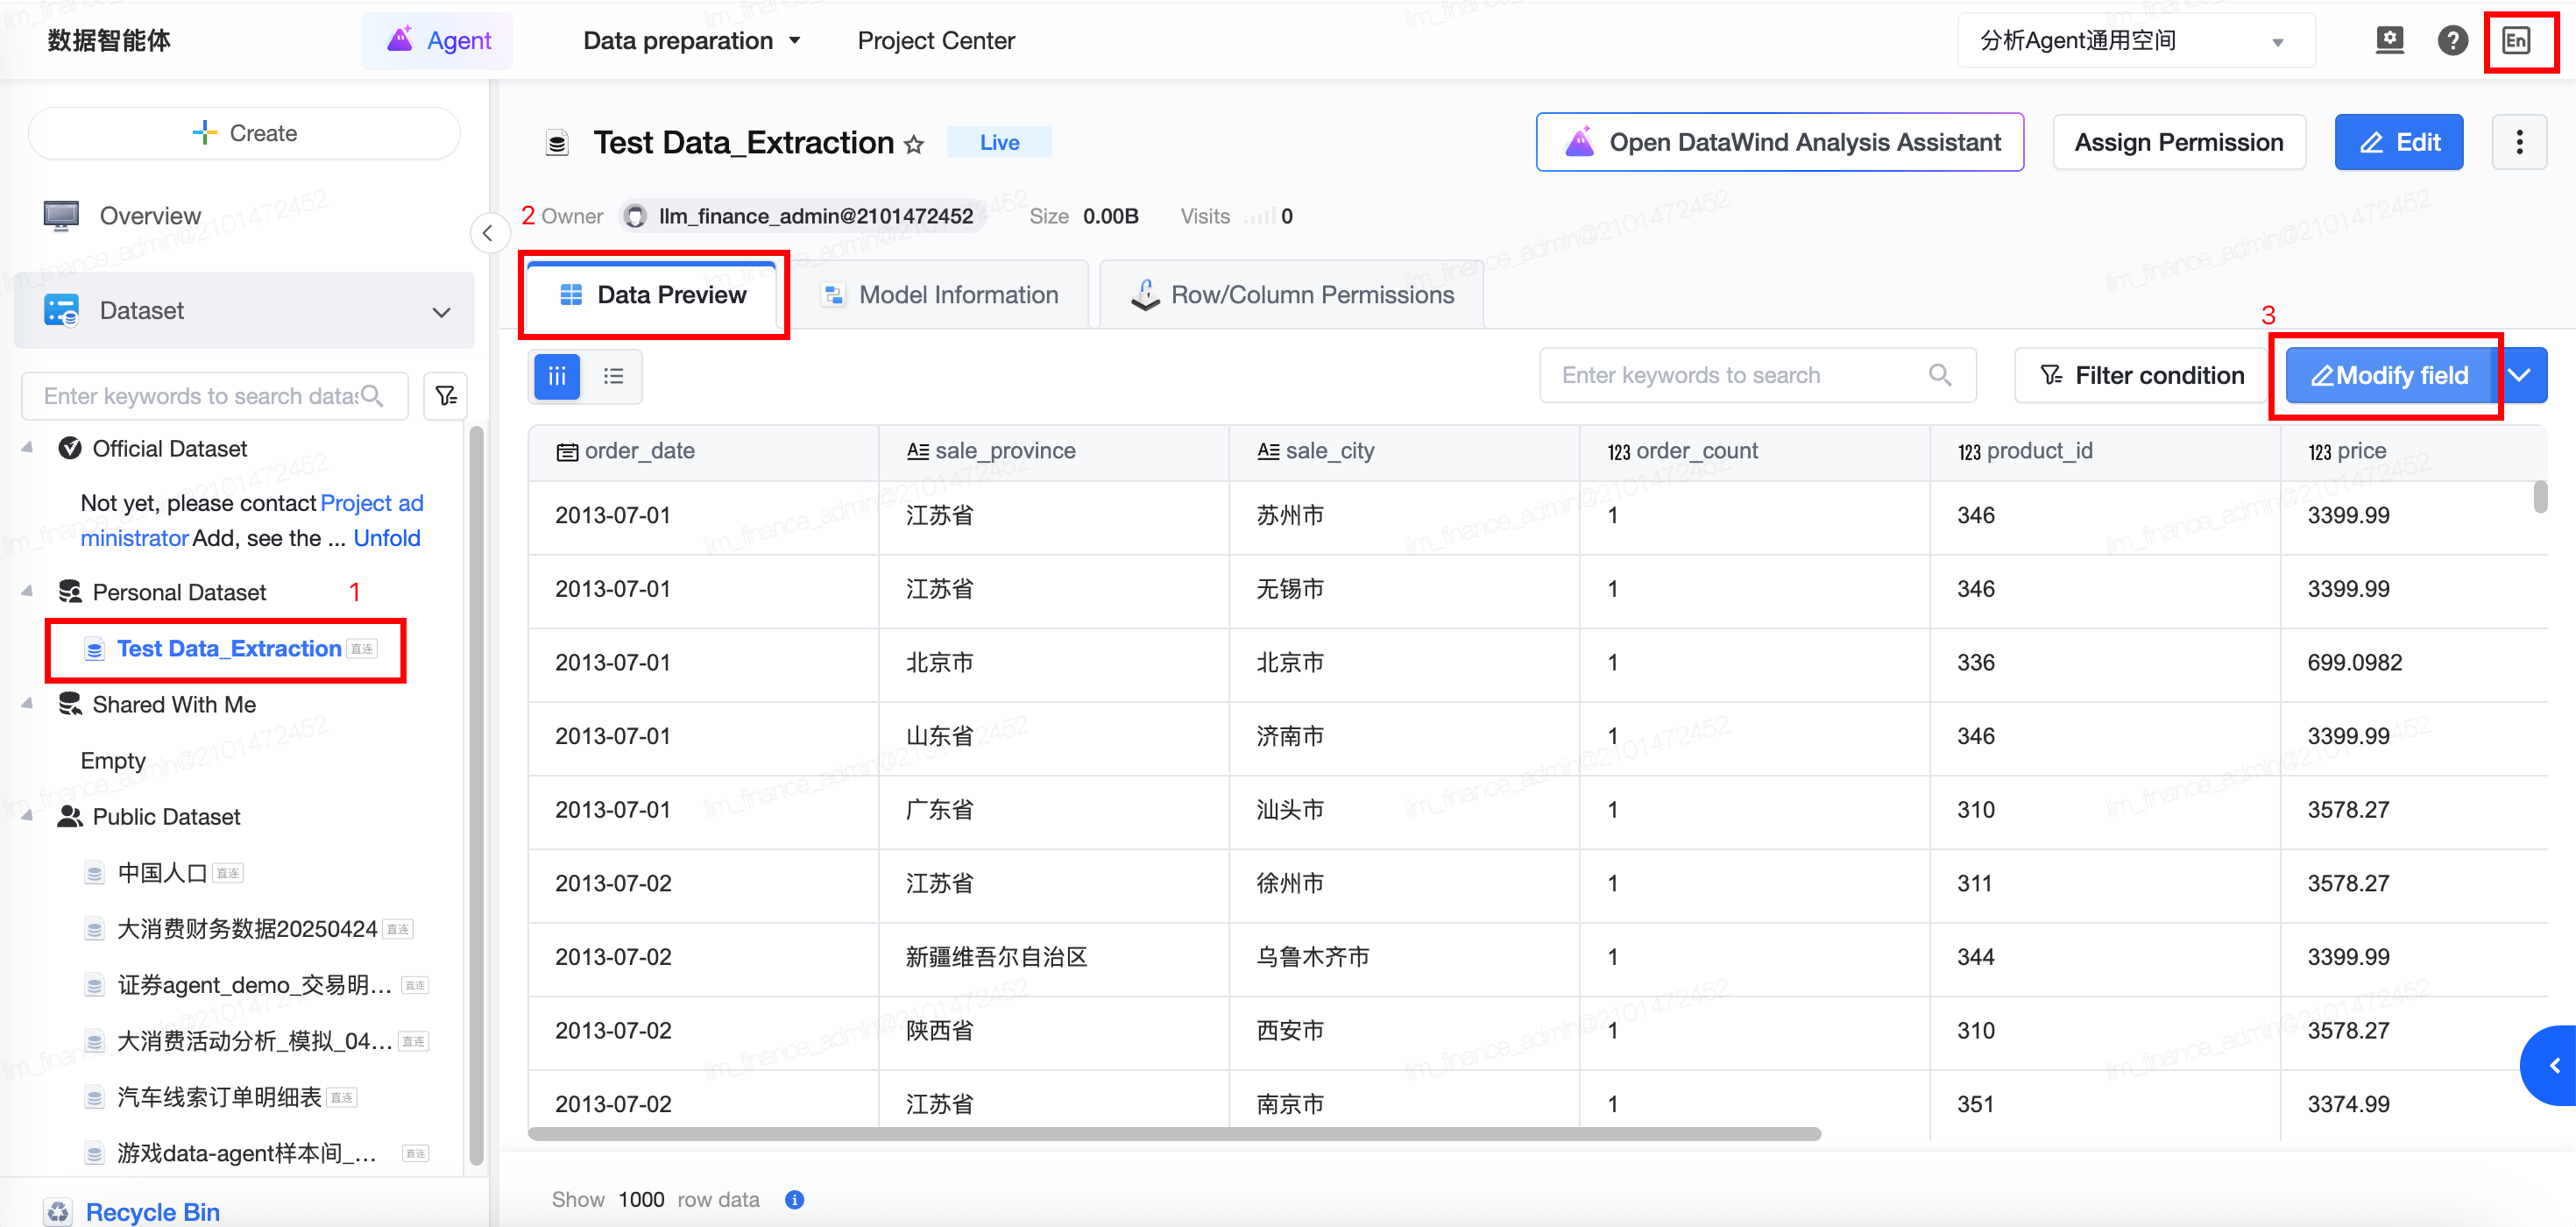Click the sale_city column header
Viewport: 2576px width, 1227px height.
(1404, 451)
